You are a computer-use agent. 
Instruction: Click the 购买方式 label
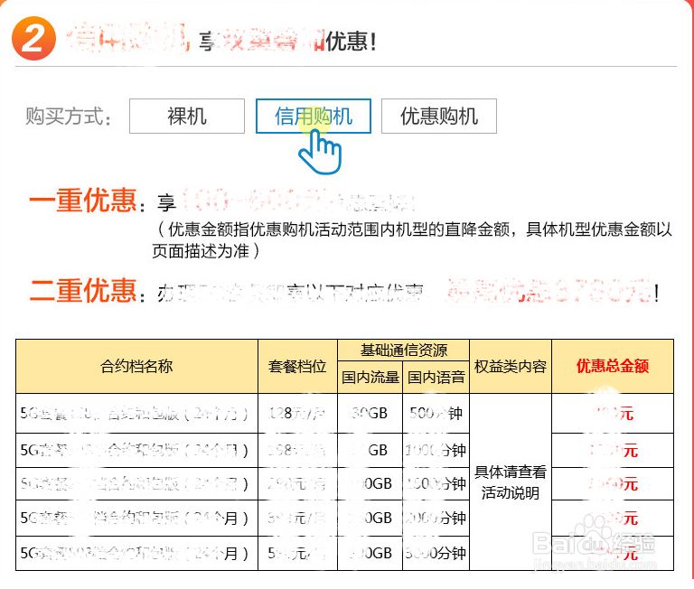[68, 117]
